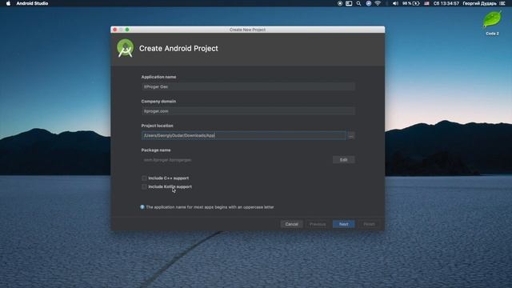Open the Wi-Fi menu
Image resolution: width=512 pixels, height=288 pixels.
click(378, 3)
